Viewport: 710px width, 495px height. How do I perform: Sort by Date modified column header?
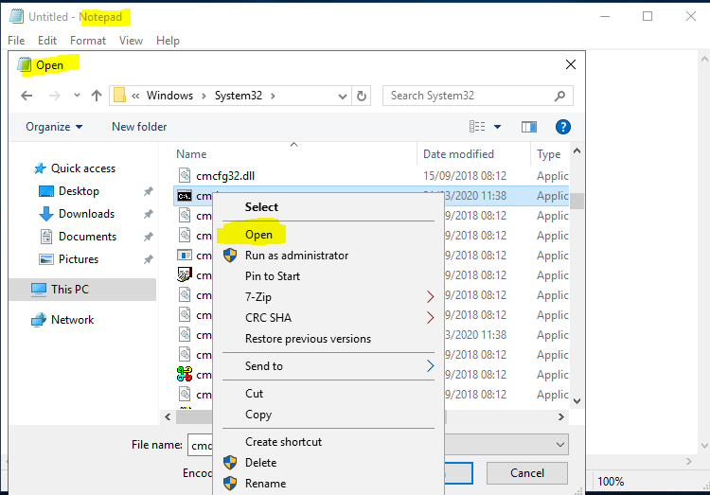tap(458, 154)
